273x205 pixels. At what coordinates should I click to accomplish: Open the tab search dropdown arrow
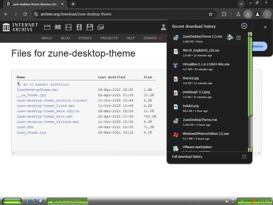click(241, 4)
